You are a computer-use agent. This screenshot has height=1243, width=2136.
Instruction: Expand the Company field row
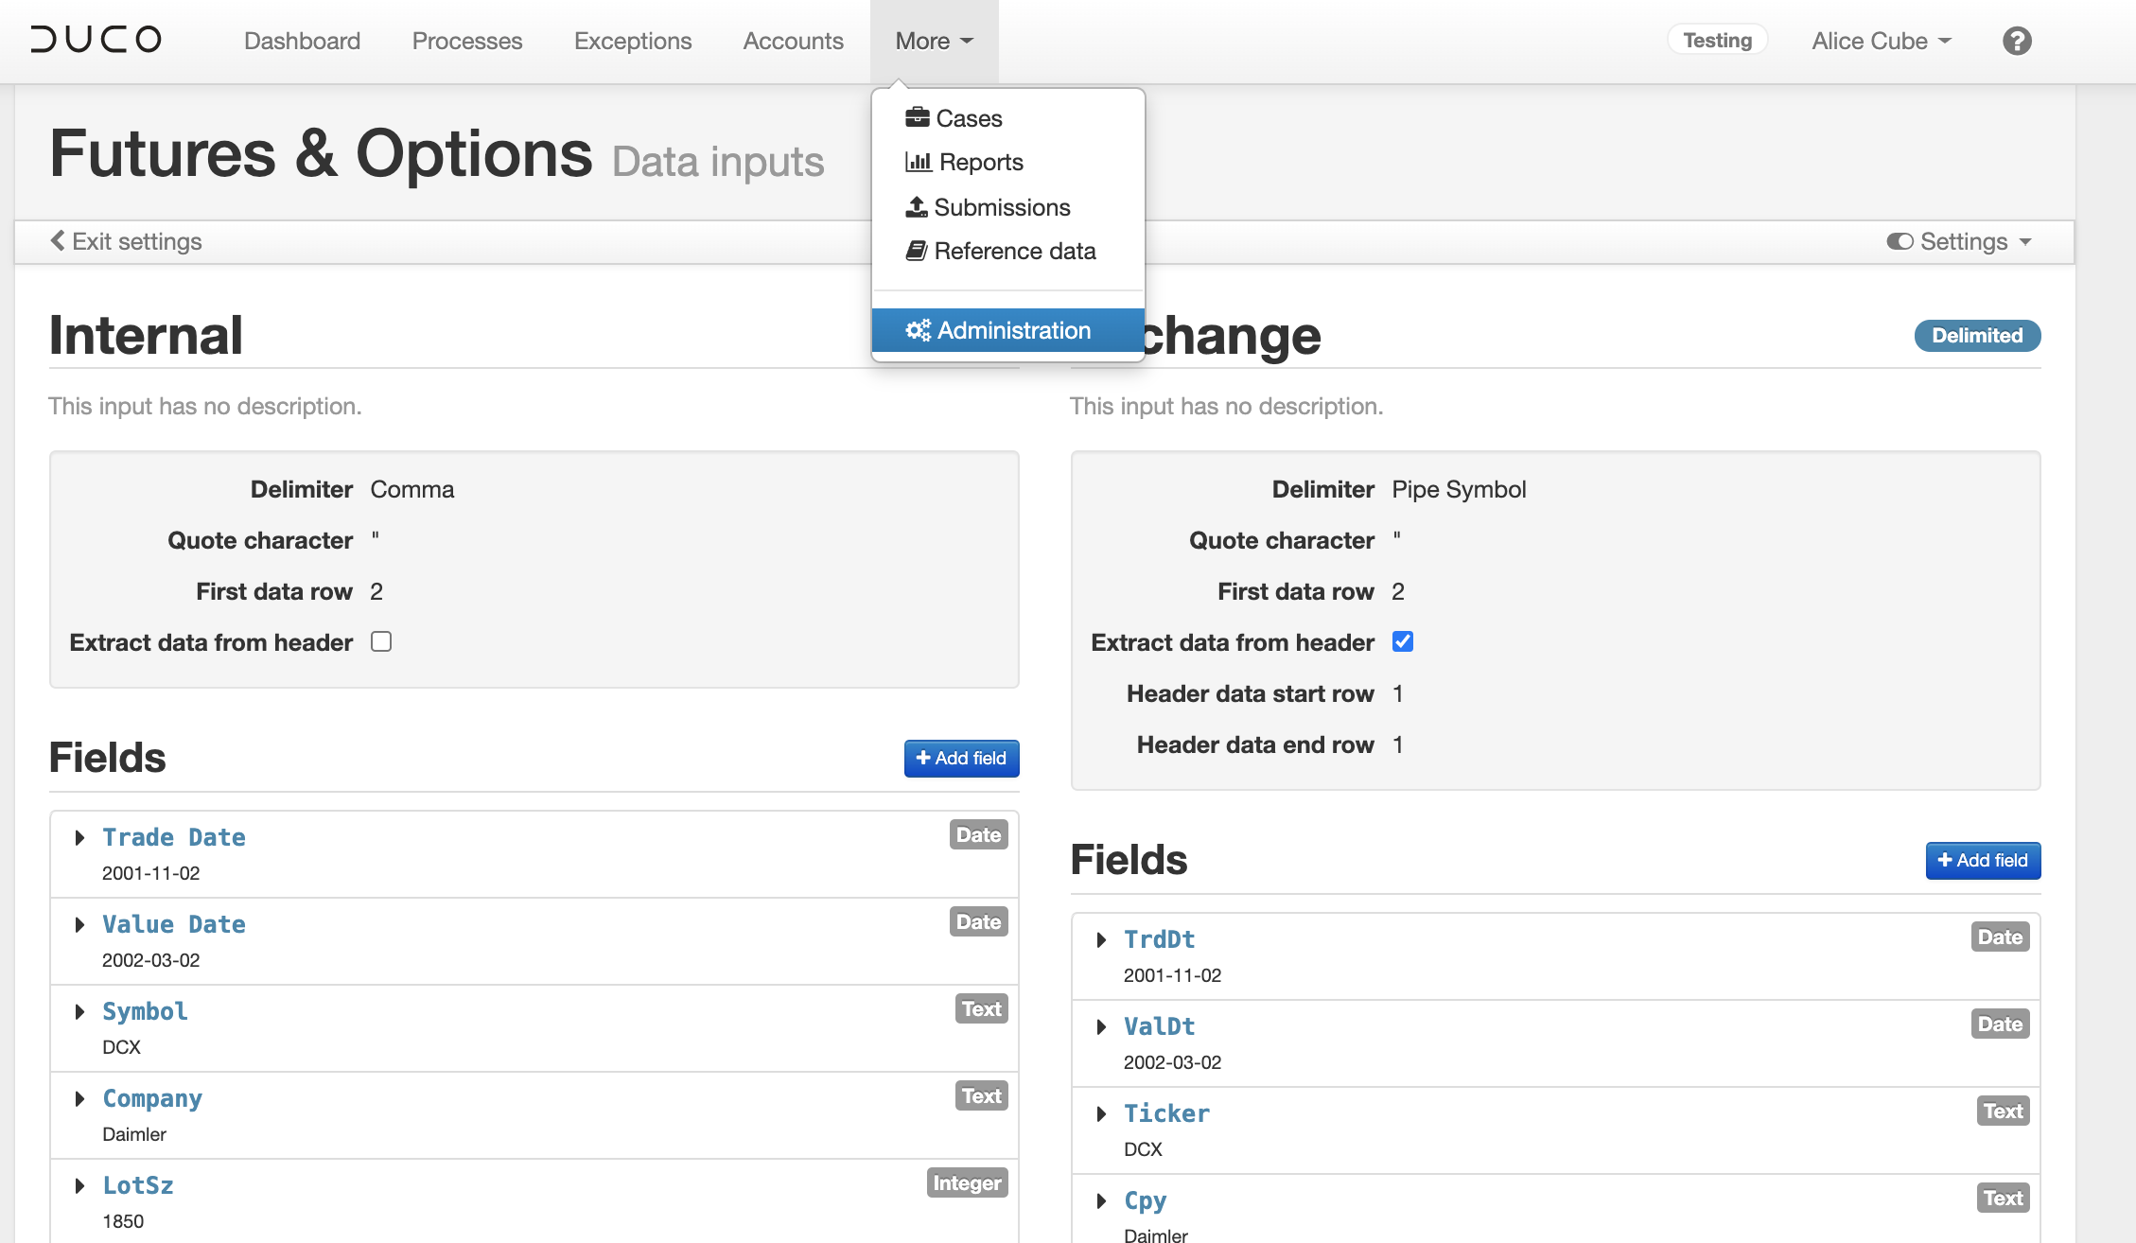pyautogui.click(x=79, y=1098)
